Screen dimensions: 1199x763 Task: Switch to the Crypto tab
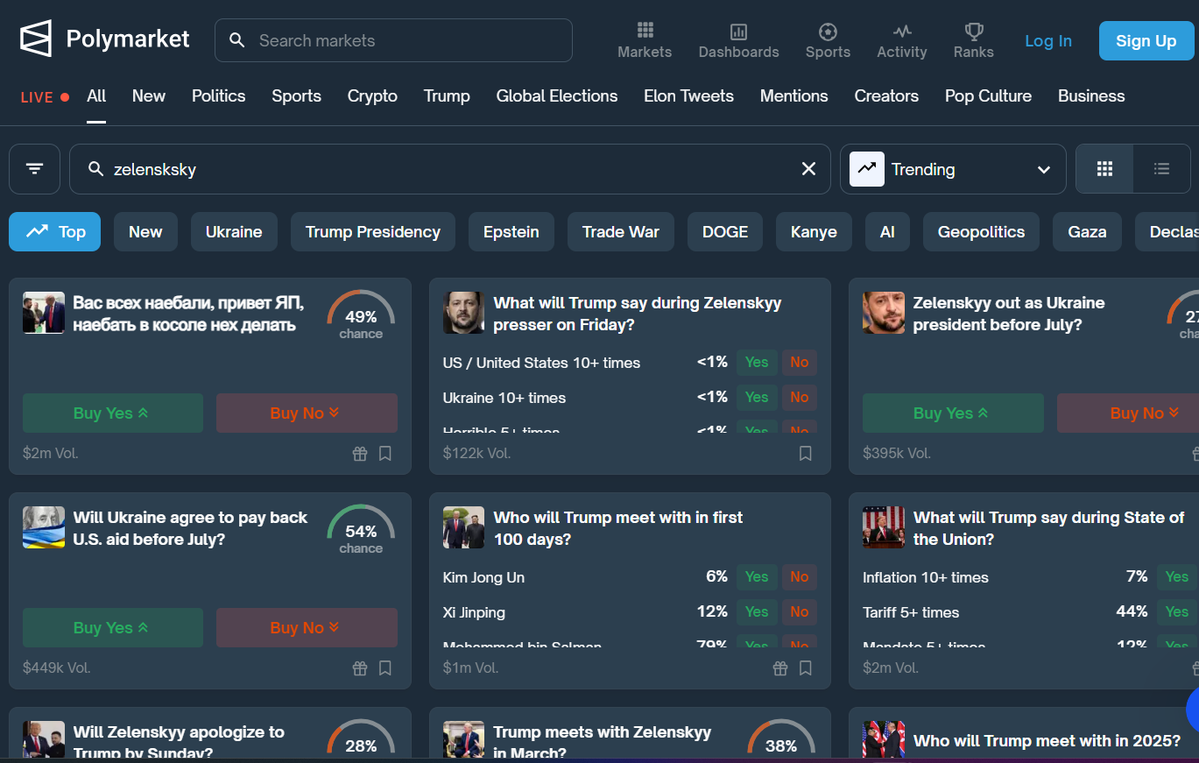pos(372,96)
